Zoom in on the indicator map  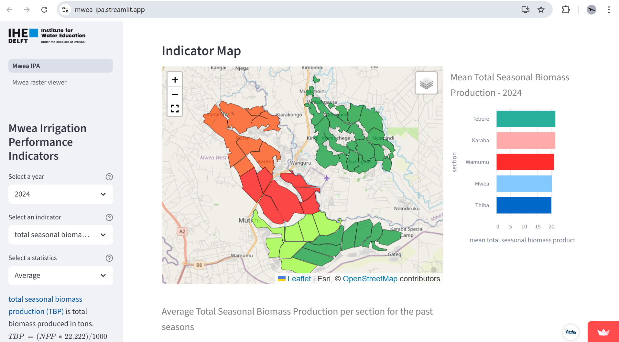click(x=175, y=80)
